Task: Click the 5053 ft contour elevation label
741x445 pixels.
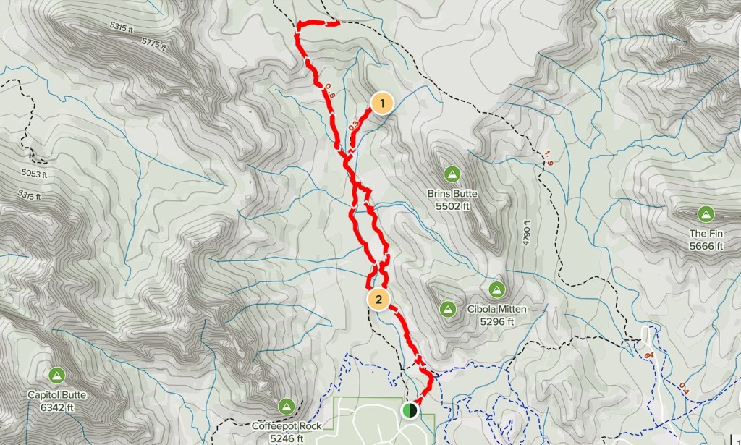Action: (x=34, y=174)
